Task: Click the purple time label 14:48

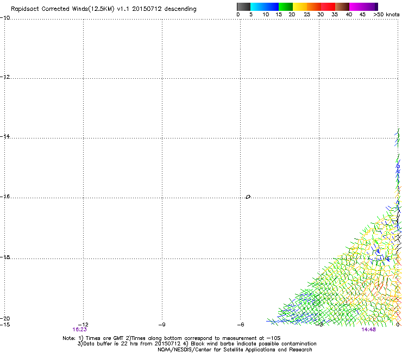Action: (368, 330)
